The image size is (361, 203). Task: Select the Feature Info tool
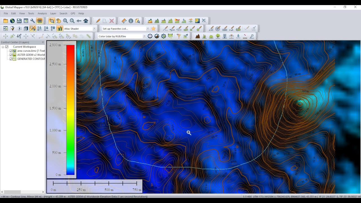click(131, 21)
